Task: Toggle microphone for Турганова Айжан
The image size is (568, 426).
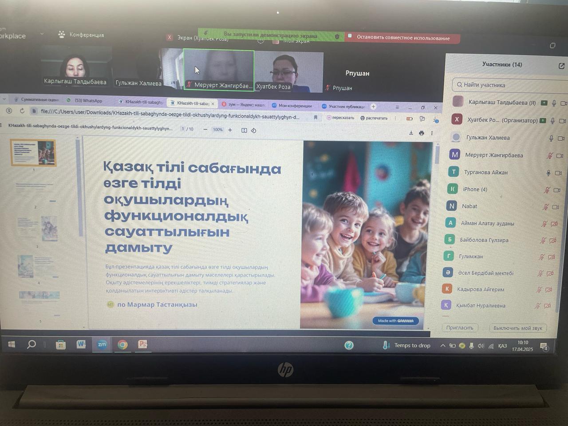Action: 548,173
